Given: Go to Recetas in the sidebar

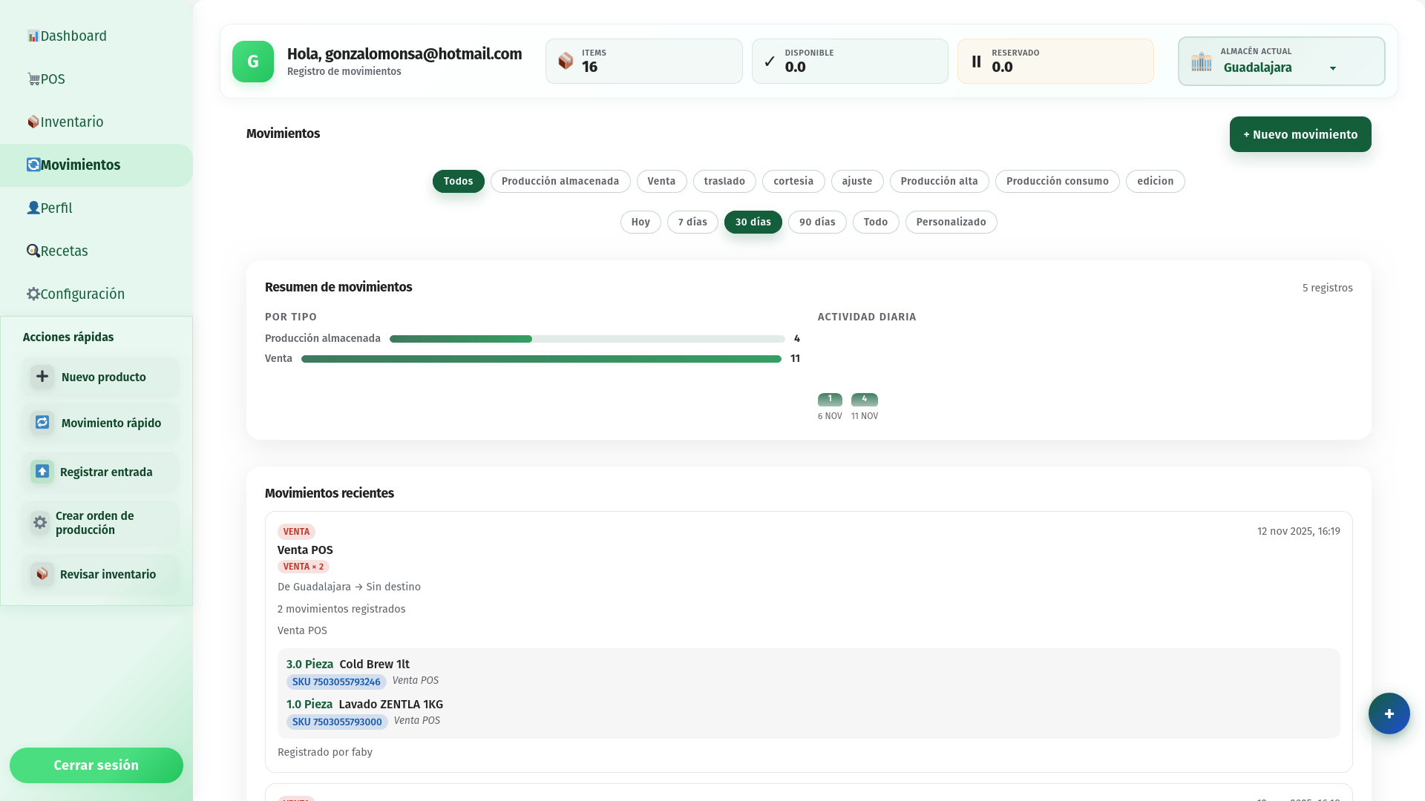Looking at the screenshot, I should pyautogui.click(x=64, y=251).
